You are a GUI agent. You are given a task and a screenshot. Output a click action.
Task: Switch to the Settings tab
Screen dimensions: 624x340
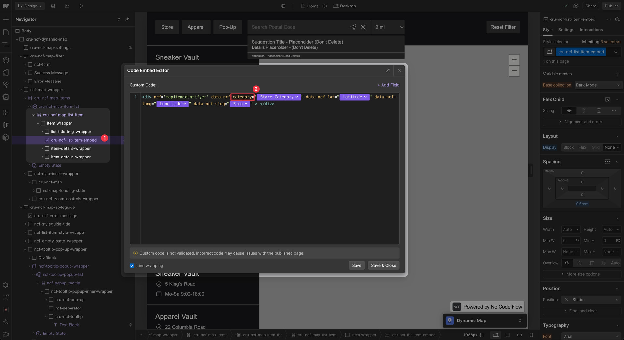[566, 30]
